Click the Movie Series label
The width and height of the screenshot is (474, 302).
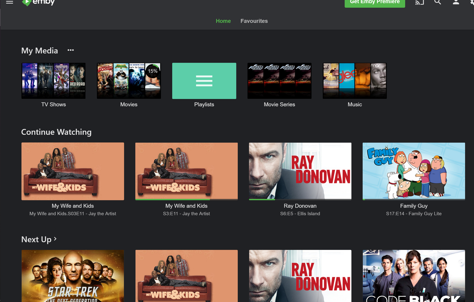(279, 105)
